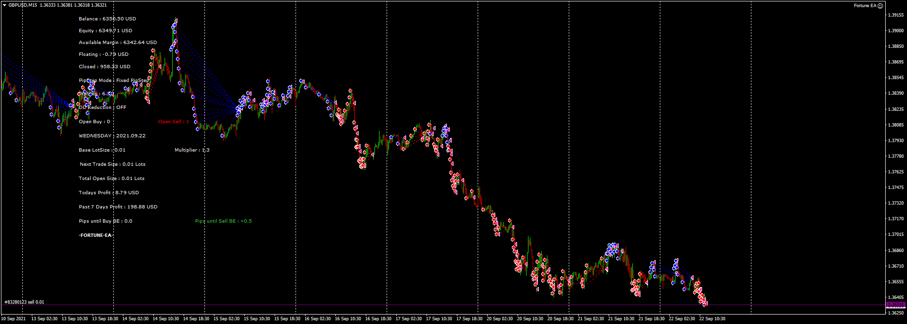Click the Fortune EA smiley face icon
Screen dimensions: 907x324
(880, 6)
